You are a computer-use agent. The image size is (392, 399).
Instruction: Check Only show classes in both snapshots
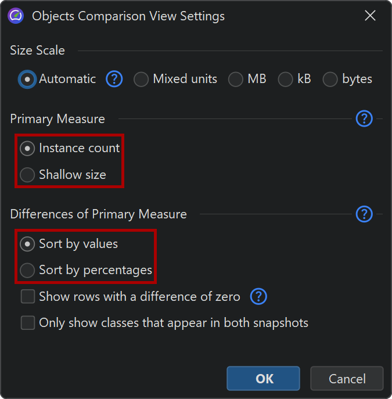pos(28,323)
